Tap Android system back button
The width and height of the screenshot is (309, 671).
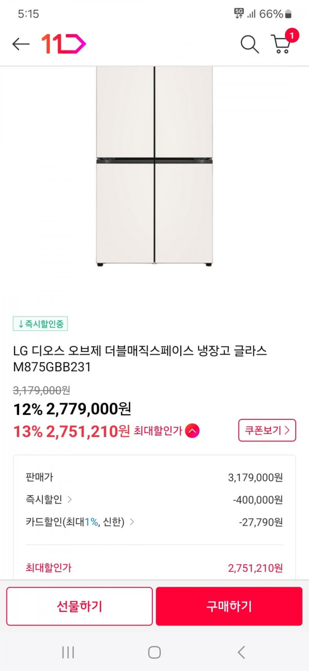click(x=241, y=652)
